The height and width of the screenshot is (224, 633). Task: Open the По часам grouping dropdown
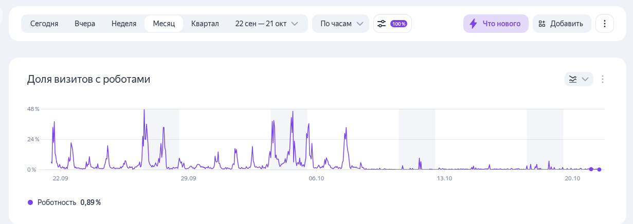(340, 24)
